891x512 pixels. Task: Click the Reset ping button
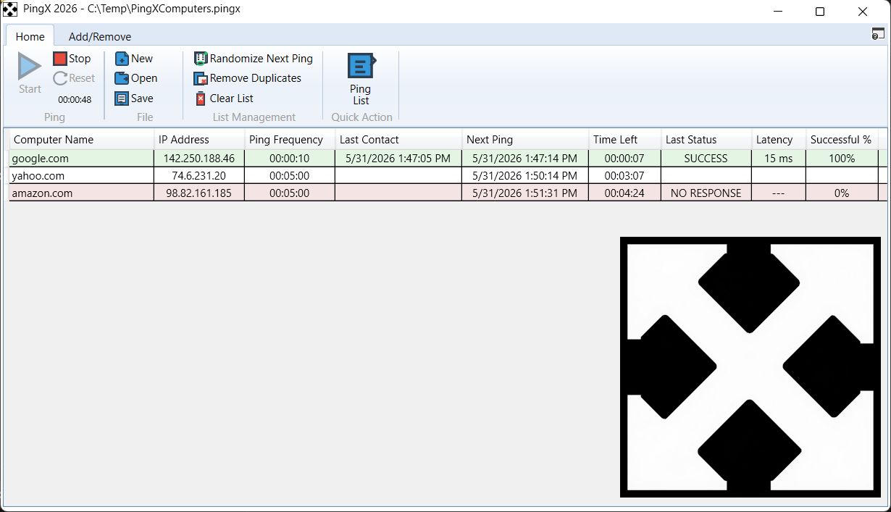[x=74, y=78]
